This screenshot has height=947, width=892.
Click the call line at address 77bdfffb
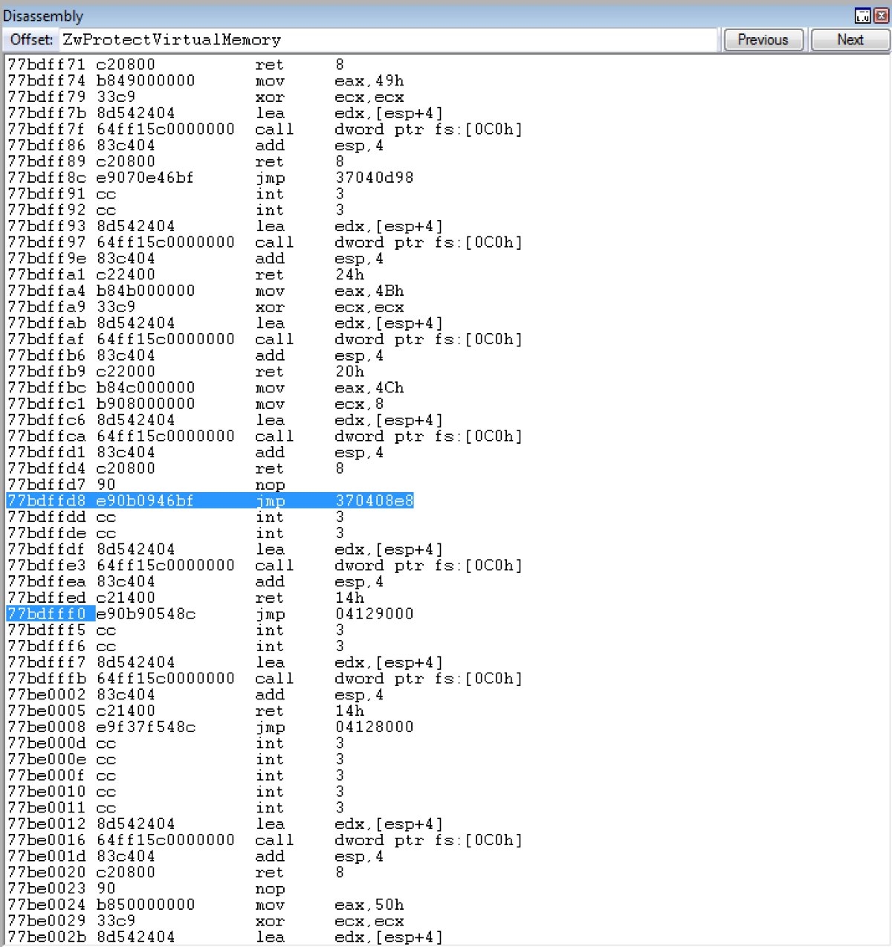click(x=265, y=679)
